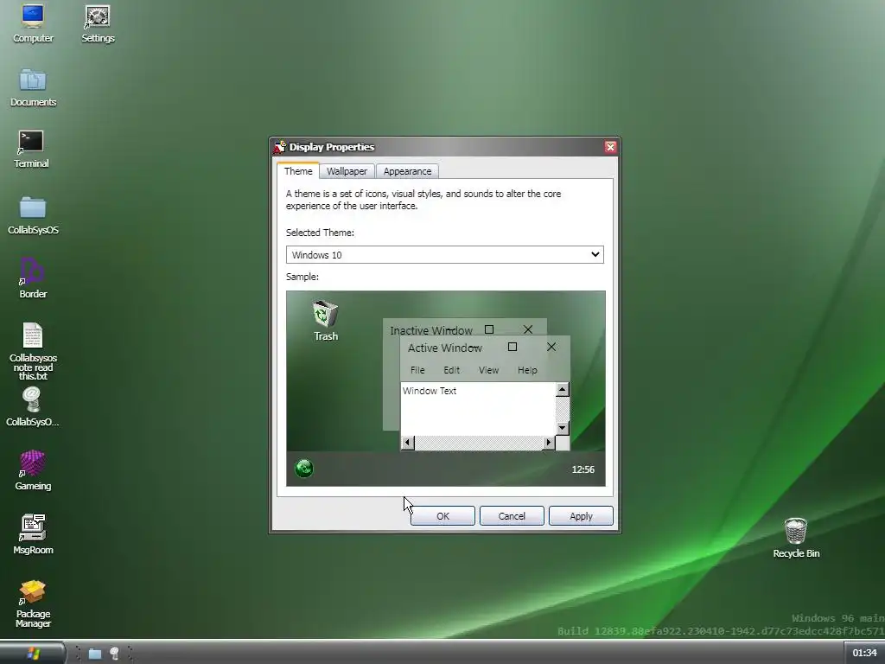
Task: Open the Settings desktop icon
Action: pos(98,23)
